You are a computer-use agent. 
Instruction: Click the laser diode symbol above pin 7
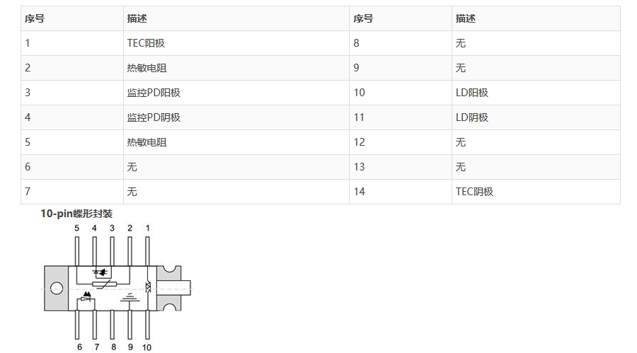(x=86, y=297)
